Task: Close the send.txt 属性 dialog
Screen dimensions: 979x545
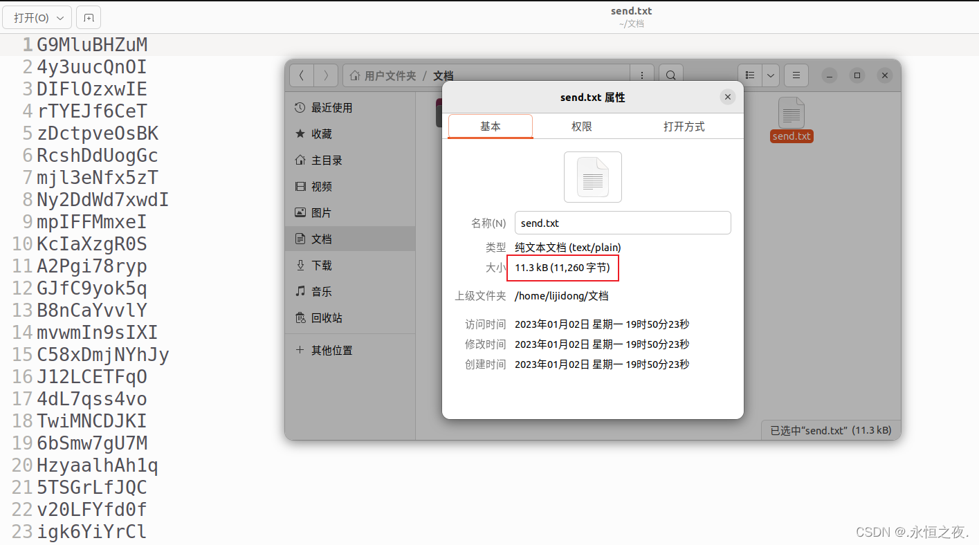Action: point(727,98)
